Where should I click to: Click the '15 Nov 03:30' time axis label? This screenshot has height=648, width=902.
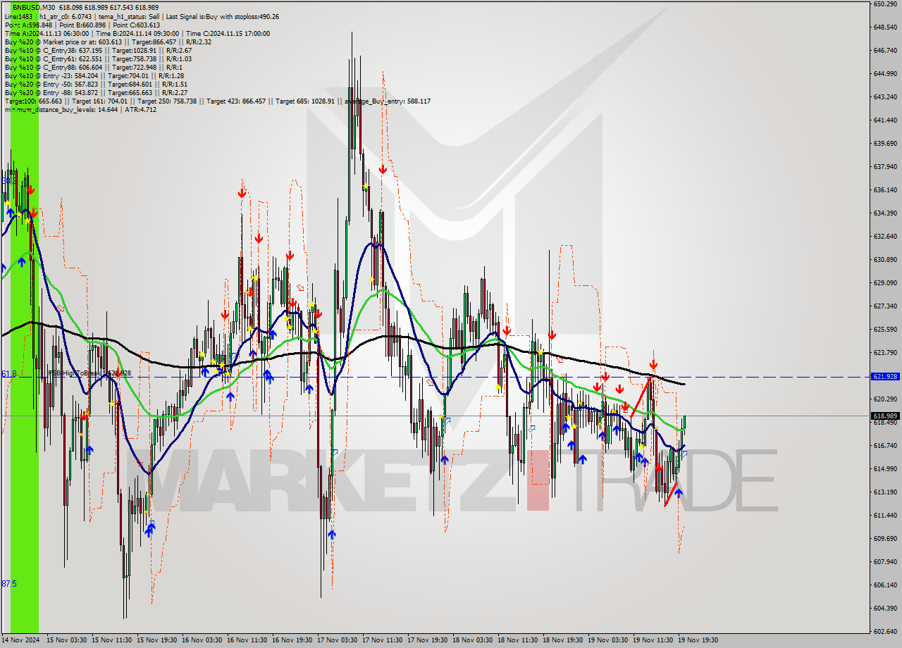[x=67, y=640]
